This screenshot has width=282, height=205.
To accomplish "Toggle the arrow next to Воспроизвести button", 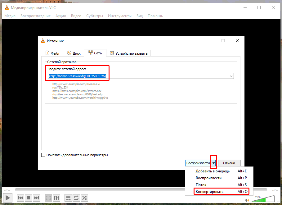I will click(x=213, y=163).
